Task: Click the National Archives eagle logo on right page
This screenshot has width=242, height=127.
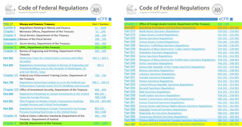Action: (131, 9)
